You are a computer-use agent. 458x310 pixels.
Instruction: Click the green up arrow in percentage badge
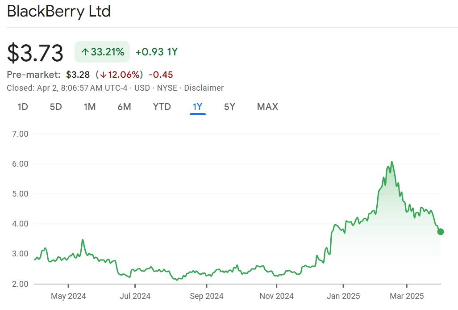(x=85, y=52)
